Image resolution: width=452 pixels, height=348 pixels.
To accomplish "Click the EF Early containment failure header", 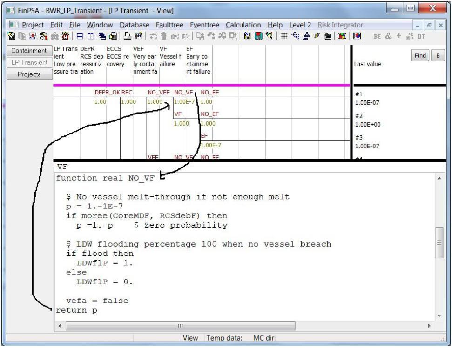I will [x=199, y=60].
